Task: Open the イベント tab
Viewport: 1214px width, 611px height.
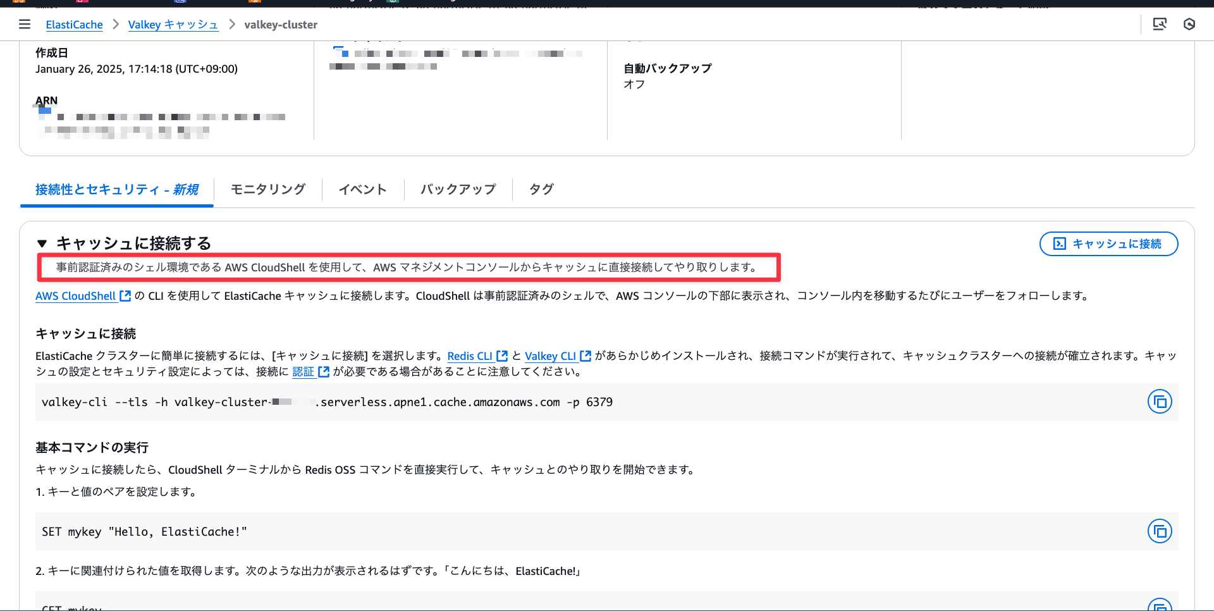Action: (363, 189)
